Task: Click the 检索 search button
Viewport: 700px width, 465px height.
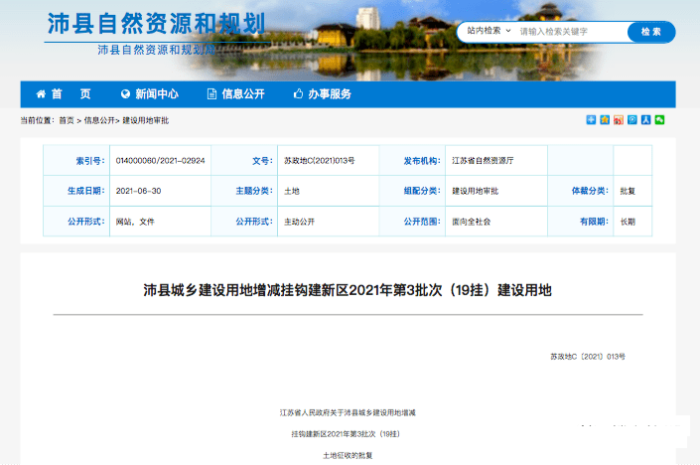Action: click(x=651, y=32)
